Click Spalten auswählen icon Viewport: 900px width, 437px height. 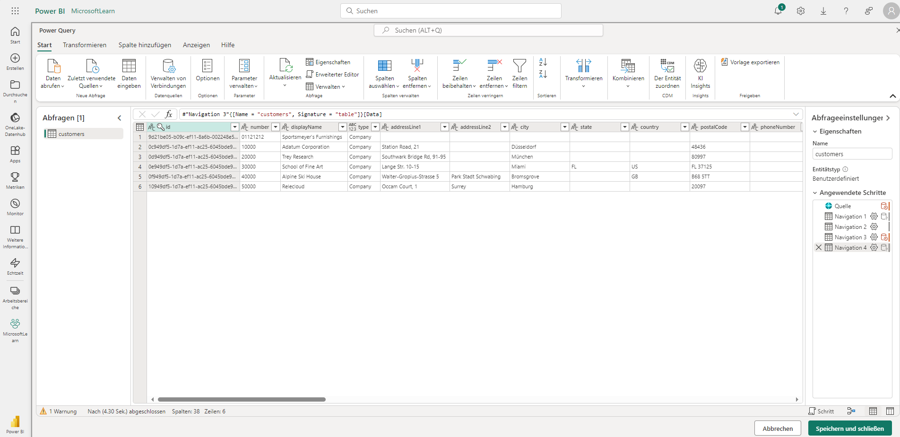(384, 66)
